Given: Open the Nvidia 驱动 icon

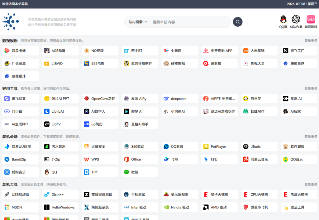Looking at the screenshot, I should coord(166,208).
